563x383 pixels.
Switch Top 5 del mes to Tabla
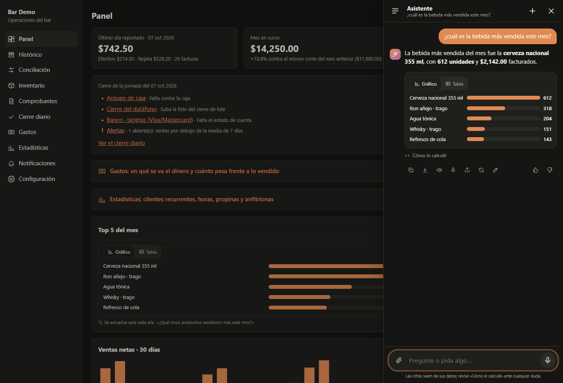[148, 252]
